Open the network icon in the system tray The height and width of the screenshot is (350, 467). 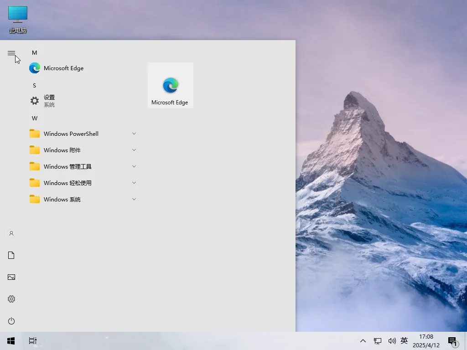tap(377, 340)
